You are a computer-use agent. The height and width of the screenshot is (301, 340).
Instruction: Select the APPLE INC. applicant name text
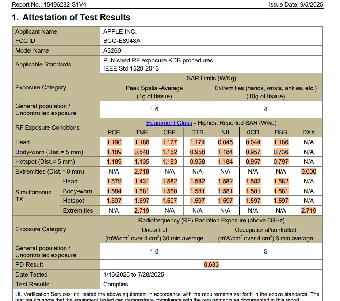point(120,31)
